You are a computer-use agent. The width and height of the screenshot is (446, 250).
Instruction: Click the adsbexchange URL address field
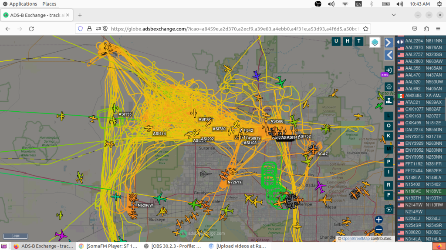(x=235, y=29)
